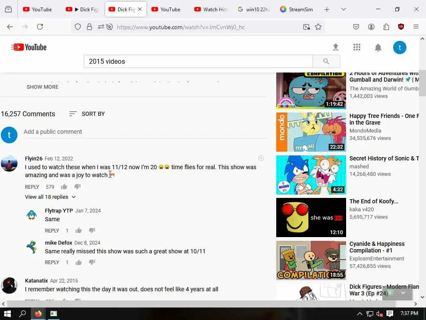The width and height of the screenshot is (426, 320).
Task: Reply to mike Defox comment
Action: [x=52, y=262]
